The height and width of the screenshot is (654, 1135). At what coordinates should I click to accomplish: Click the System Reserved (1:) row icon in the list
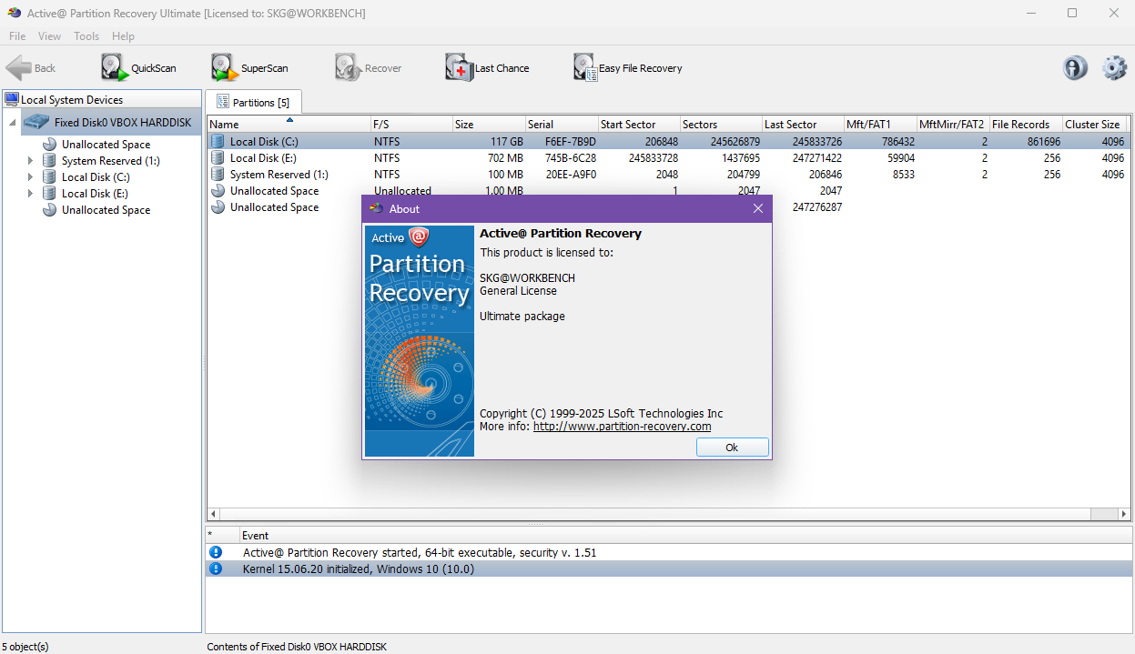click(218, 174)
